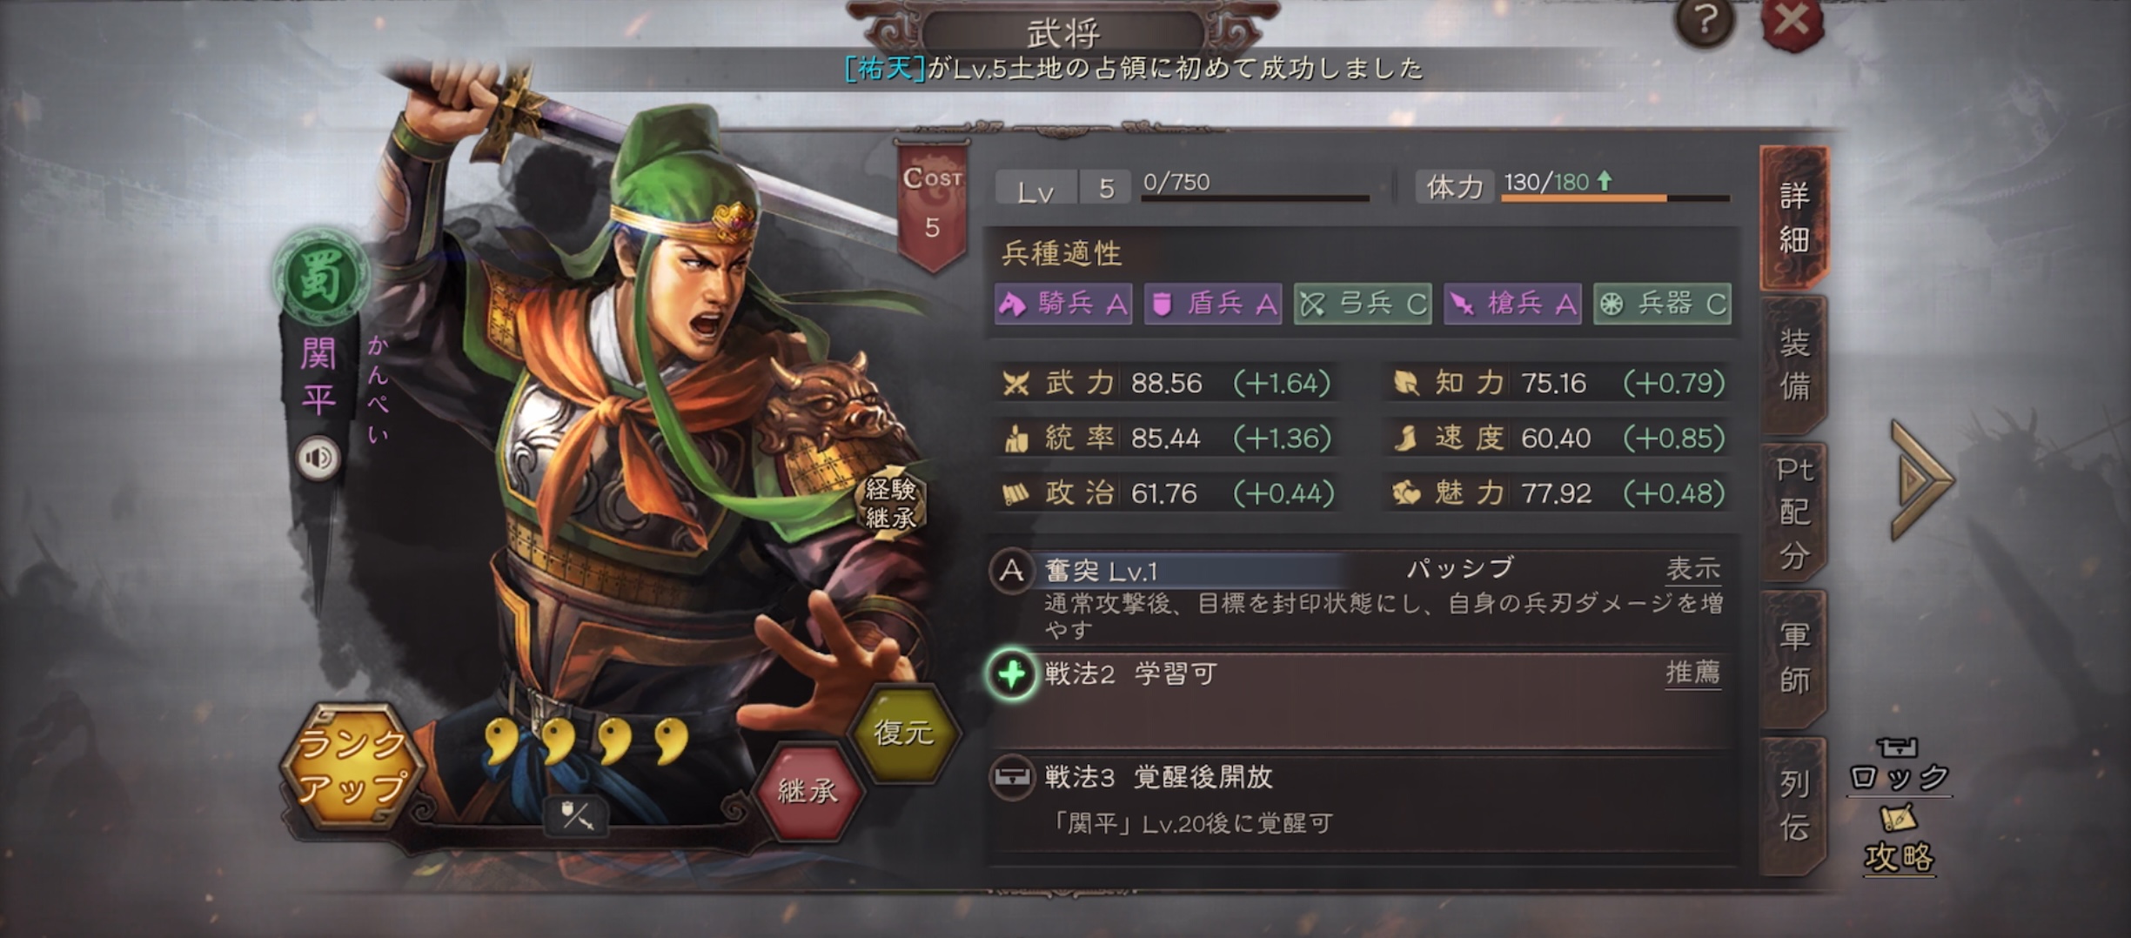Image resolution: width=2131 pixels, height=938 pixels.
Task: Tap the 経験継承 badge
Action: [890, 504]
